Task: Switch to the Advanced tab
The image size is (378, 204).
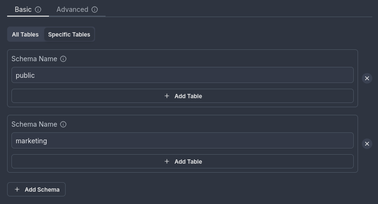Action: pos(72,9)
